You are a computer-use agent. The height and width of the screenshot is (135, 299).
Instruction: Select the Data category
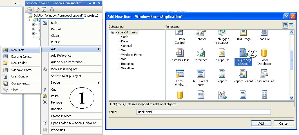(x=124, y=41)
